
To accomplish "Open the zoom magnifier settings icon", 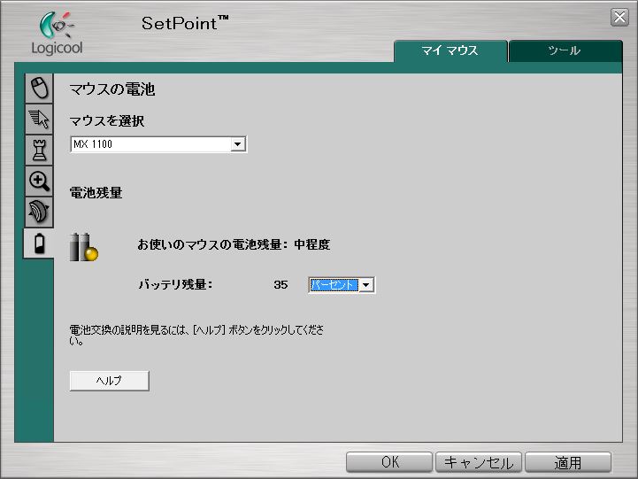I will (39, 181).
